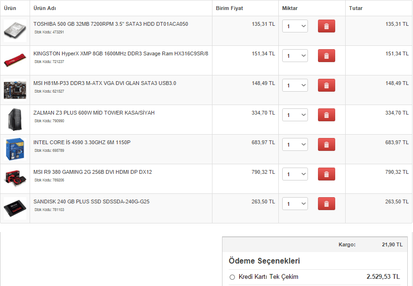Viewport: 413px width, 286px height.
Task: Open ZALMAN Z3 PLUS 600W product page
Action: [94, 113]
